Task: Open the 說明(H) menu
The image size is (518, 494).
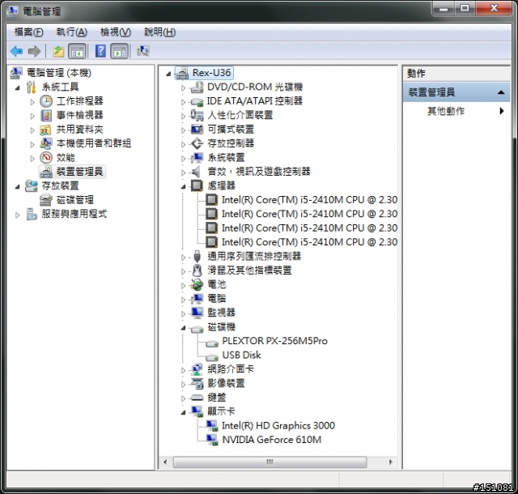Action: pyautogui.click(x=160, y=32)
